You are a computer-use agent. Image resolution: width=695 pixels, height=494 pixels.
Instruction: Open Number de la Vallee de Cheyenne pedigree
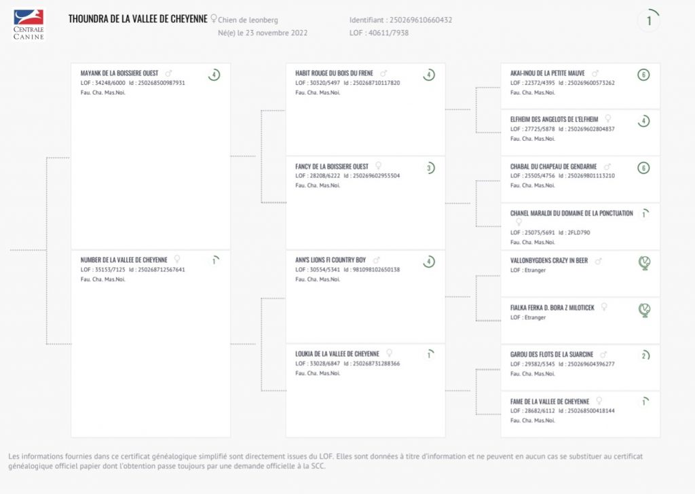pyautogui.click(x=124, y=260)
